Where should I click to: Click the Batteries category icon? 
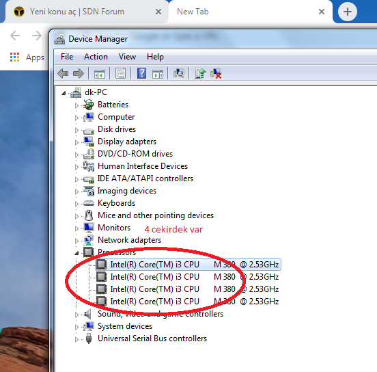pyautogui.click(x=88, y=105)
